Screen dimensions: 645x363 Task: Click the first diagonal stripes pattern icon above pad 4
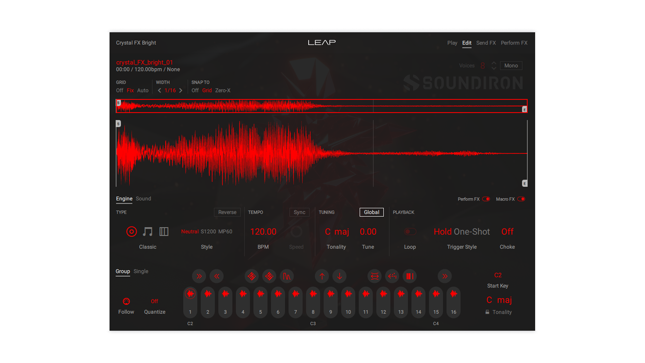click(252, 276)
